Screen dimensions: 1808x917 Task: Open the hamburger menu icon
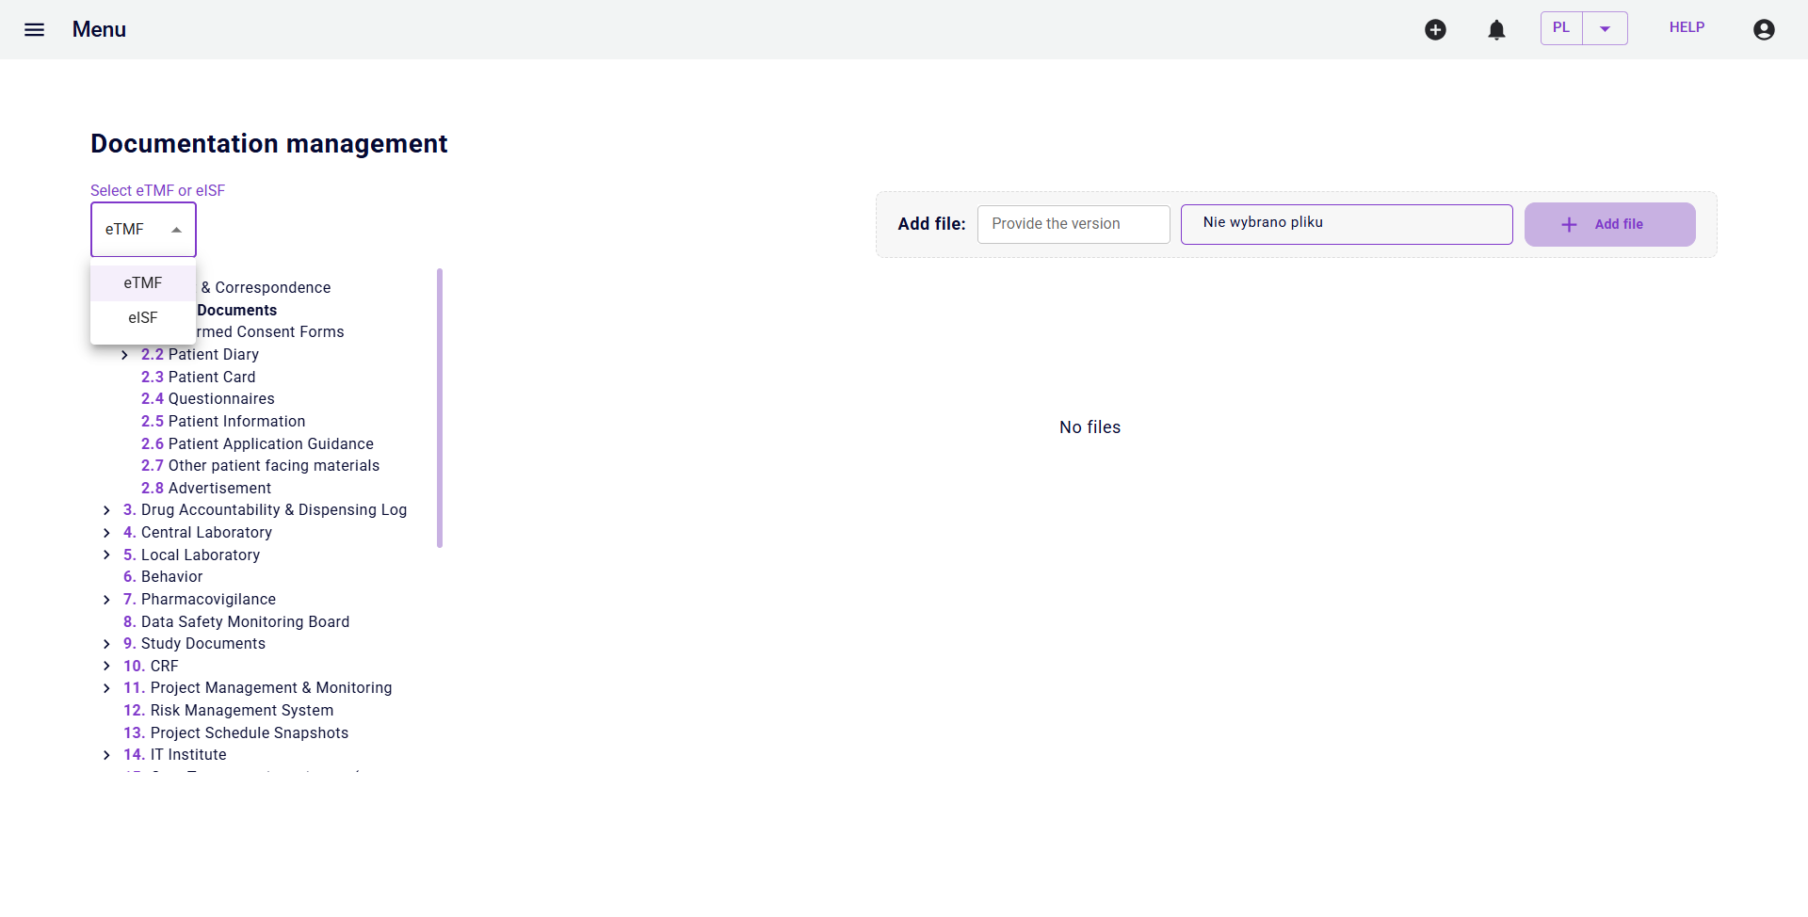35,29
